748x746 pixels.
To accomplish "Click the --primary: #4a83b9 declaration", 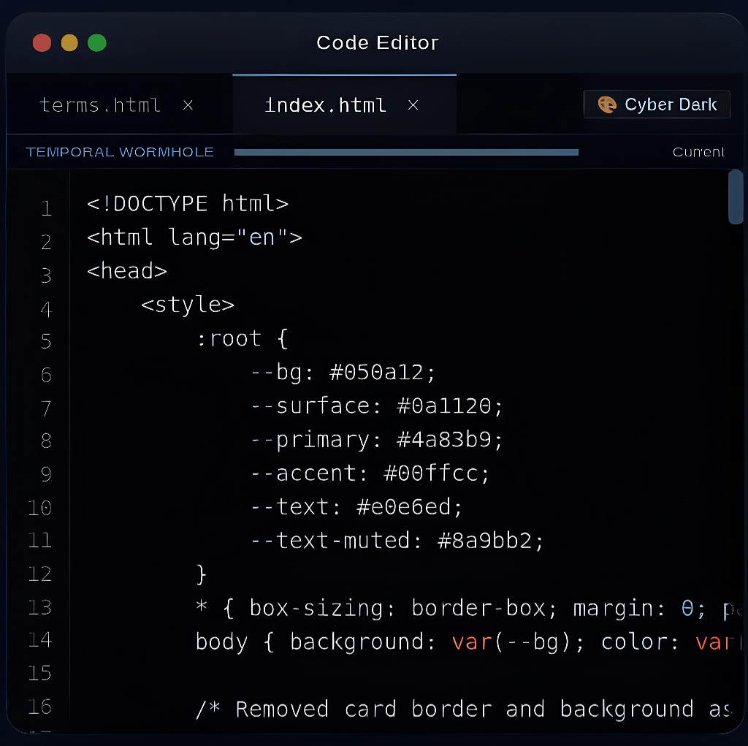I will coord(377,440).
